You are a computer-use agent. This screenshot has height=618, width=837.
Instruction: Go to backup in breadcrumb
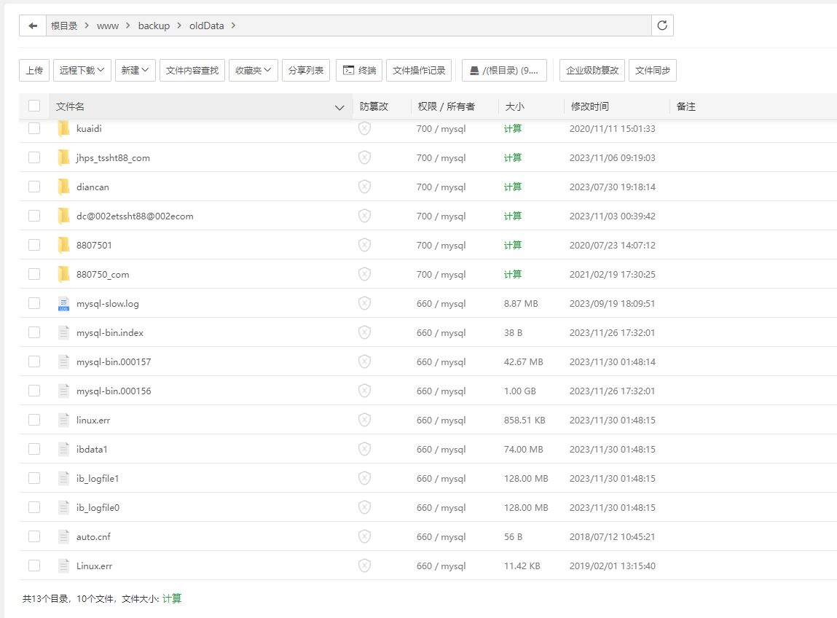(x=154, y=26)
